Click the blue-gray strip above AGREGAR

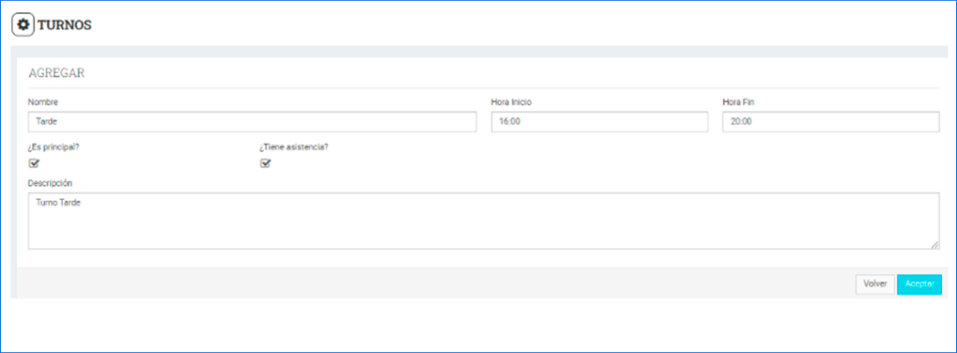pos(479,51)
